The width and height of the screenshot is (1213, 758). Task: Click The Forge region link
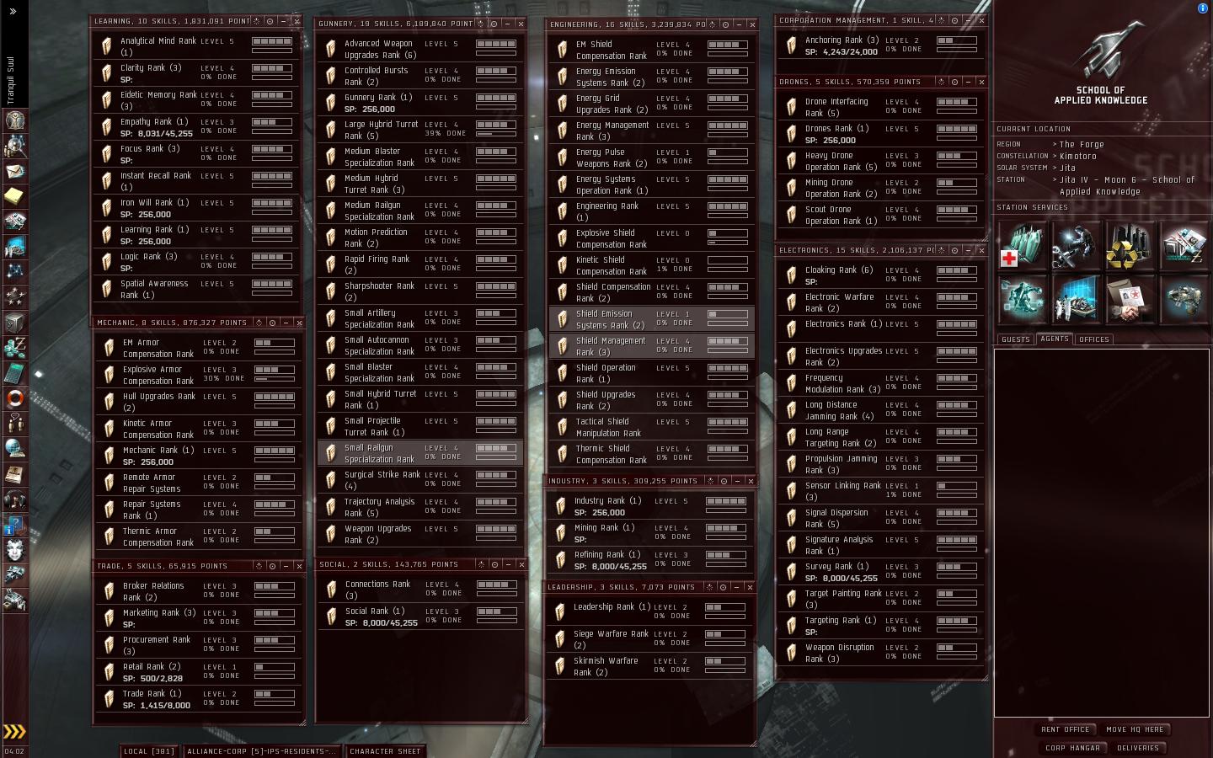pos(1081,145)
